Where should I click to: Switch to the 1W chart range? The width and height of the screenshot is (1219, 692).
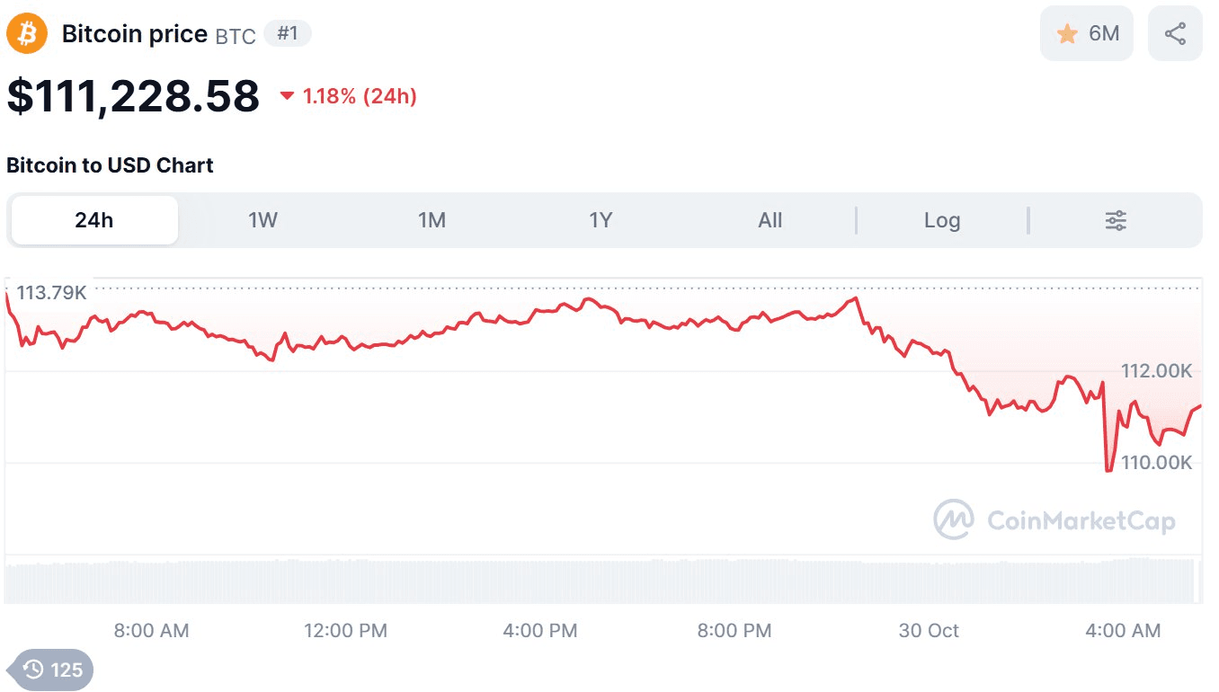click(262, 220)
